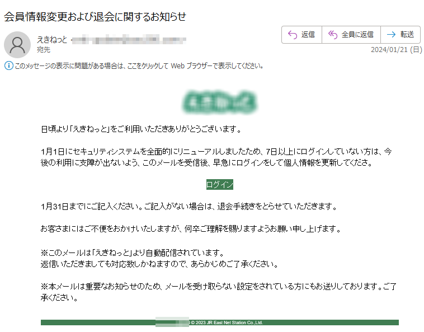
Task: Click the info icon in the message bar
Action: (x=8, y=66)
